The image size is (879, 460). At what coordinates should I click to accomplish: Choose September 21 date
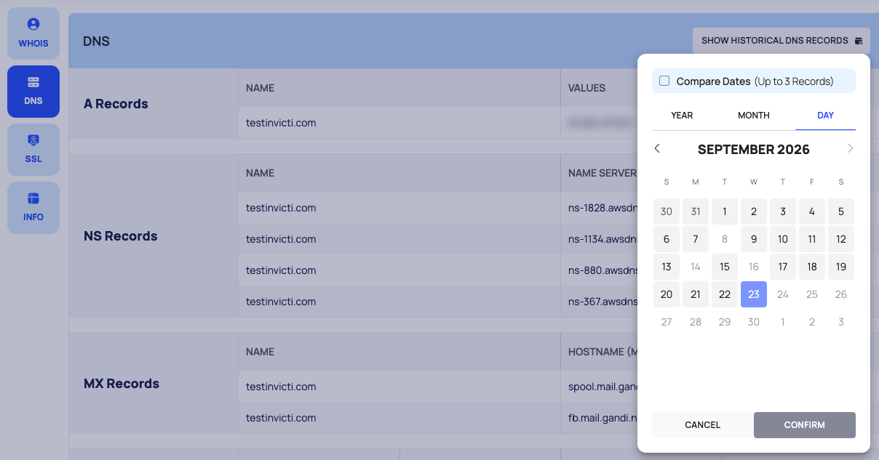[696, 294]
